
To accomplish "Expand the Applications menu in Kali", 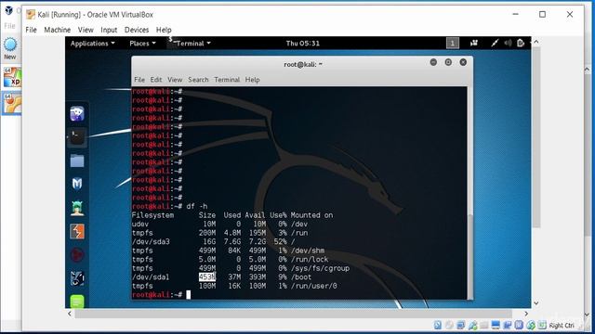I will (93, 44).
